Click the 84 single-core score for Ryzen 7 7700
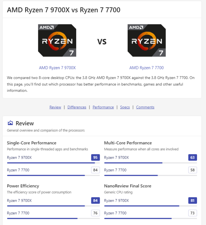 point(95,170)
